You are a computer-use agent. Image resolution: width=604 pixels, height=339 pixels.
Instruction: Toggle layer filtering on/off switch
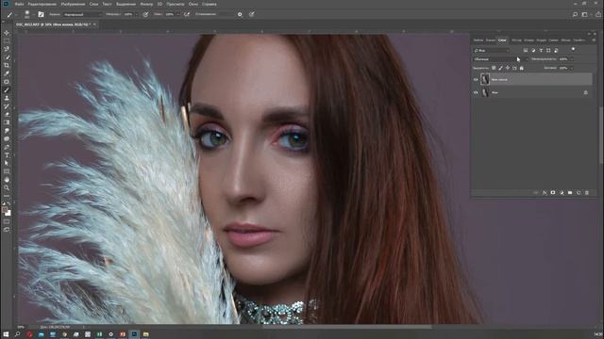[573, 49]
